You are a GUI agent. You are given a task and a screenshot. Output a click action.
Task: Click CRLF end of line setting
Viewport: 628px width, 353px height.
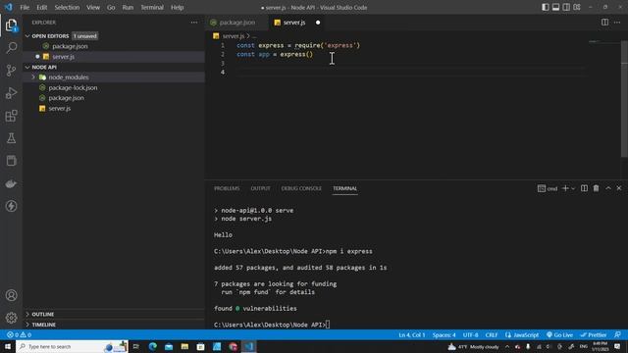pos(492,335)
